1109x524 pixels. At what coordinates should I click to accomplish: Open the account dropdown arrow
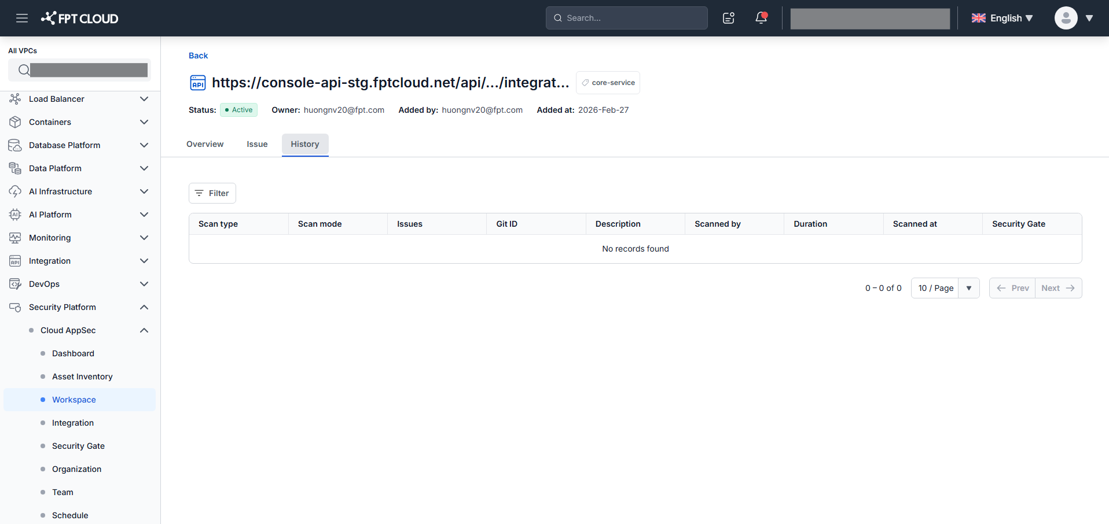[1089, 18]
